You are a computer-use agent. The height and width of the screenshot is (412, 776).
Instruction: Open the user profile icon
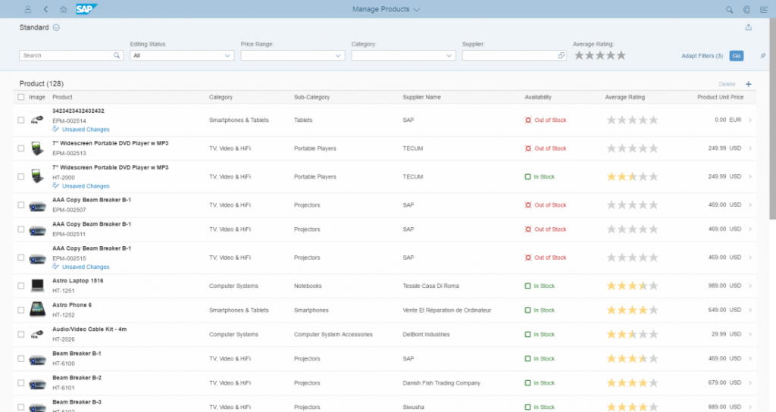28,9
